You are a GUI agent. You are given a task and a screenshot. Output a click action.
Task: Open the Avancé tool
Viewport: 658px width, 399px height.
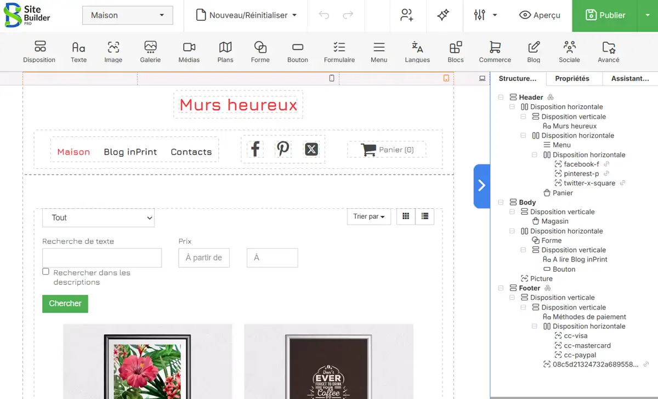(609, 52)
